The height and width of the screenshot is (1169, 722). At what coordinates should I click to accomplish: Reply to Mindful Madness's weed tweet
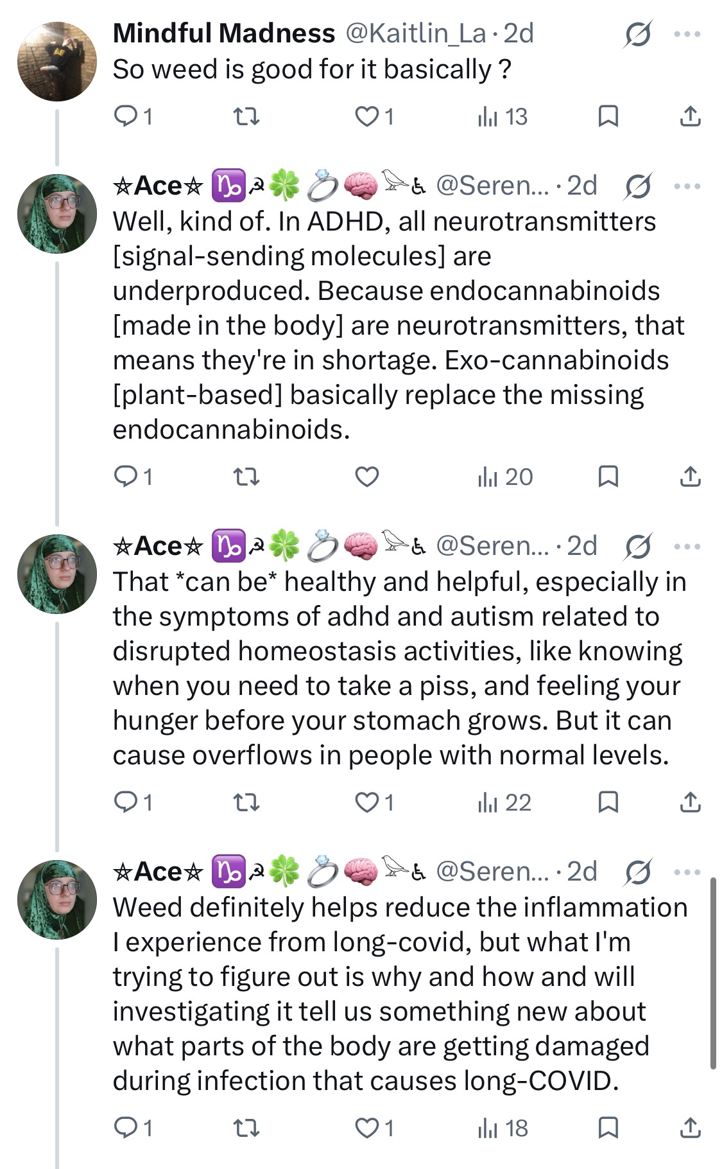pos(132,116)
